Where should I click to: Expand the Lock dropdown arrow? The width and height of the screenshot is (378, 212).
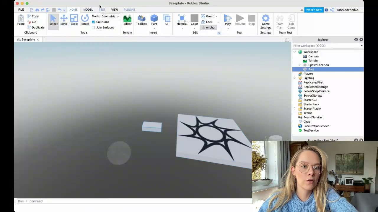coord(219,22)
